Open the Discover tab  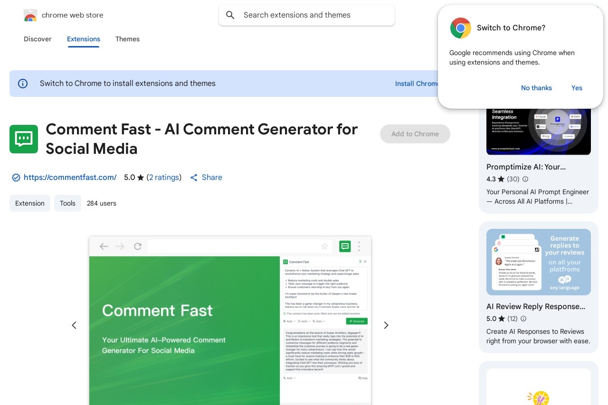pos(38,39)
